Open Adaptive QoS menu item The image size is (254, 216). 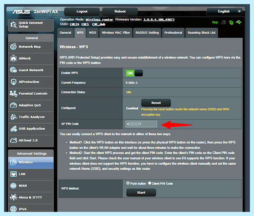(31, 105)
